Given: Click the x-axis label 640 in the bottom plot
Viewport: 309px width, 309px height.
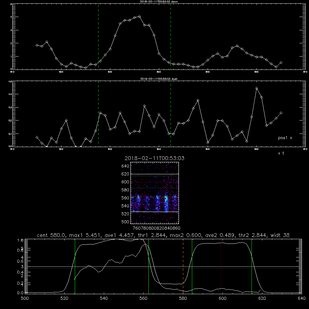Looking at the screenshot, I should tap(302, 298).
